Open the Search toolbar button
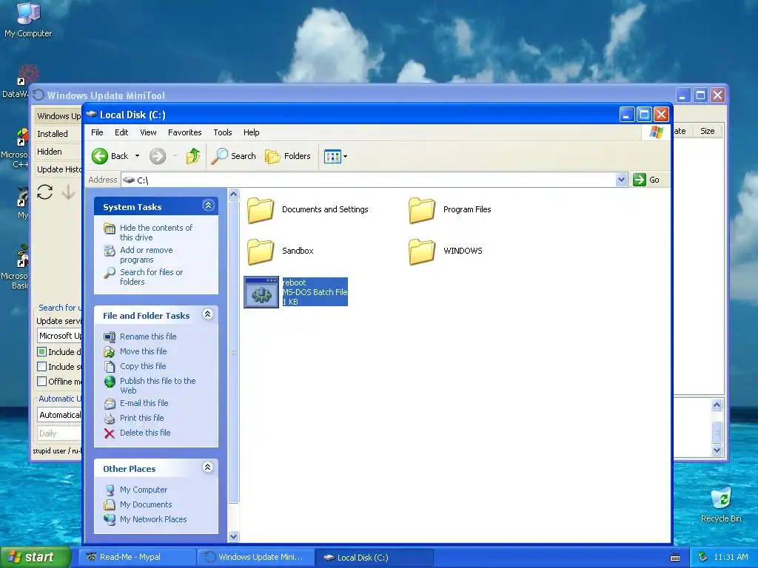The width and height of the screenshot is (758, 568). (233, 156)
